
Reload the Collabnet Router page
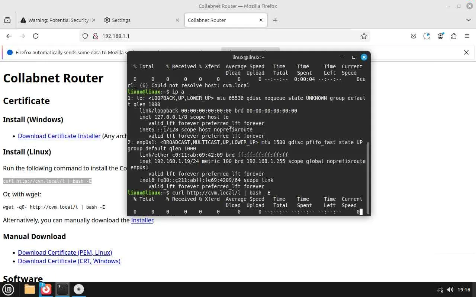point(36,36)
